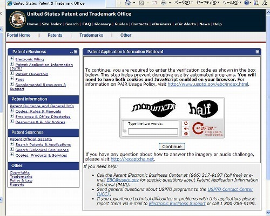The height and width of the screenshot is (216, 270).
Task: Open the Trademarks portal tab
Action: (x=91, y=35)
